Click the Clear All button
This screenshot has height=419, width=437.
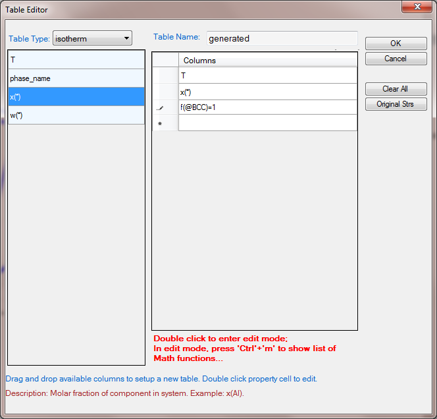(395, 89)
